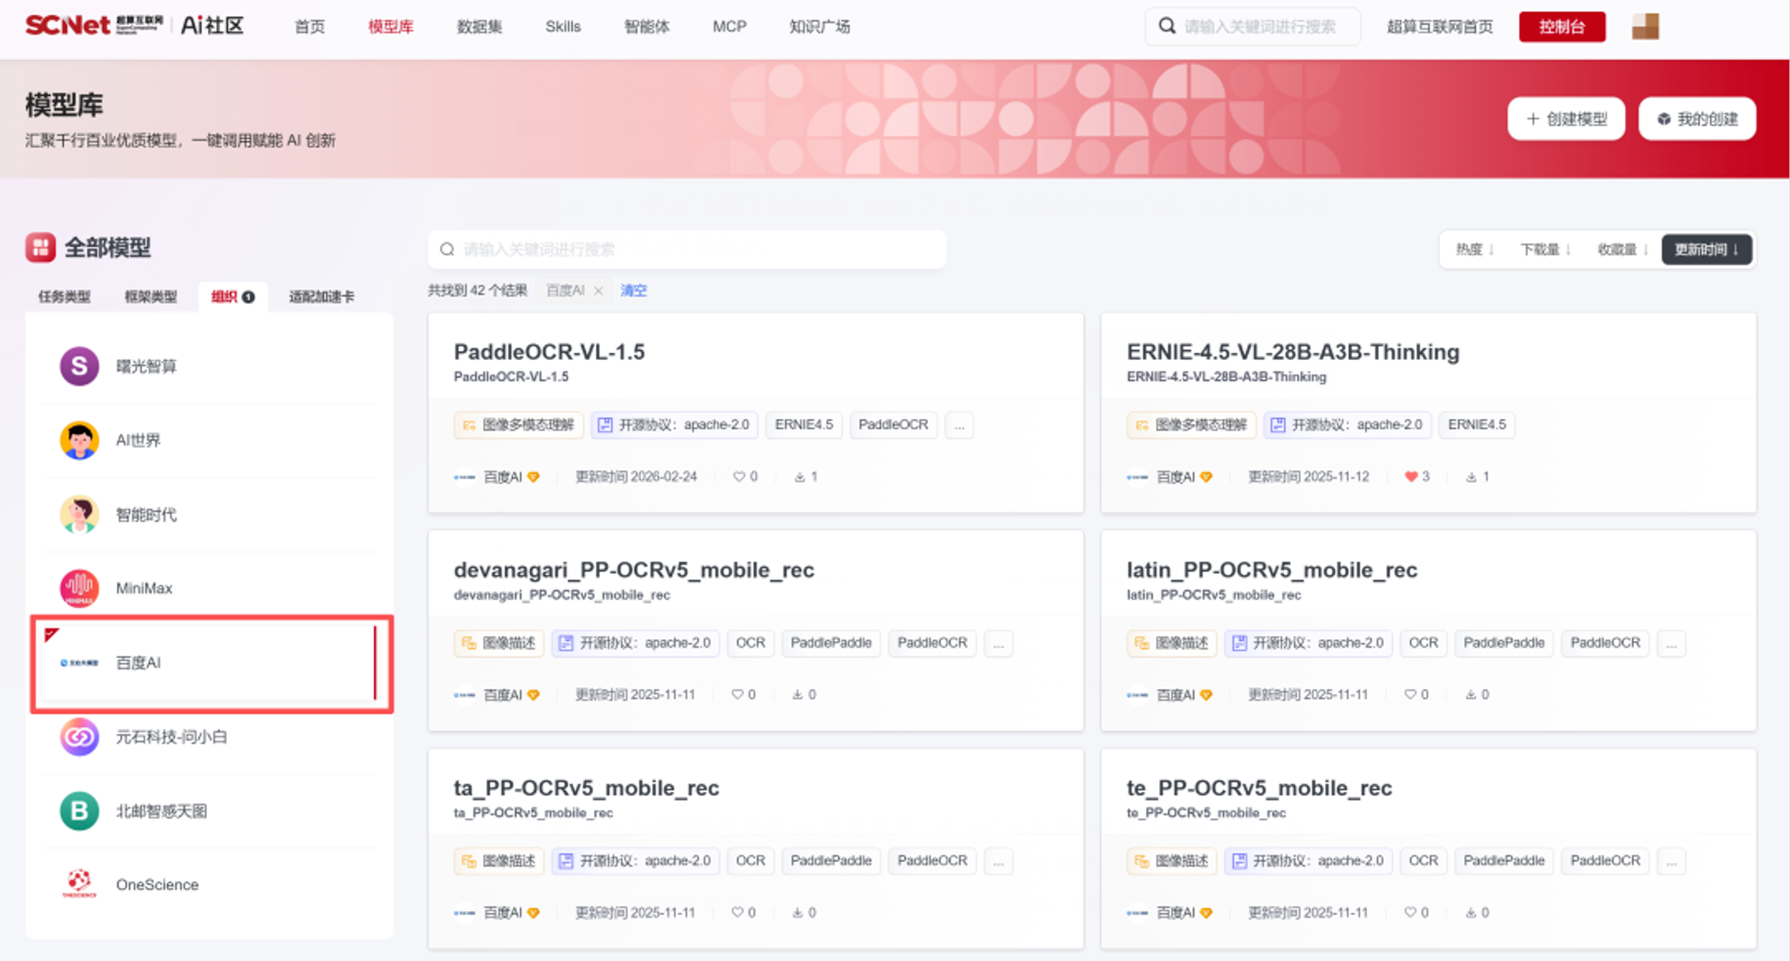
Task: Click the 清空 link to clear filters
Action: 633,290
